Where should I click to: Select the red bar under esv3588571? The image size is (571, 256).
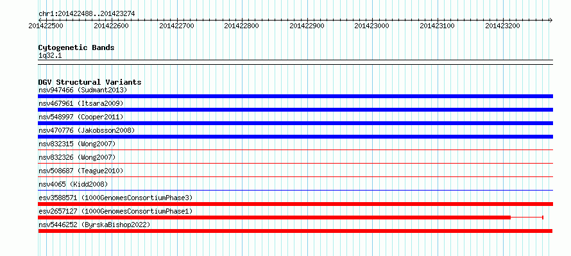295,204
